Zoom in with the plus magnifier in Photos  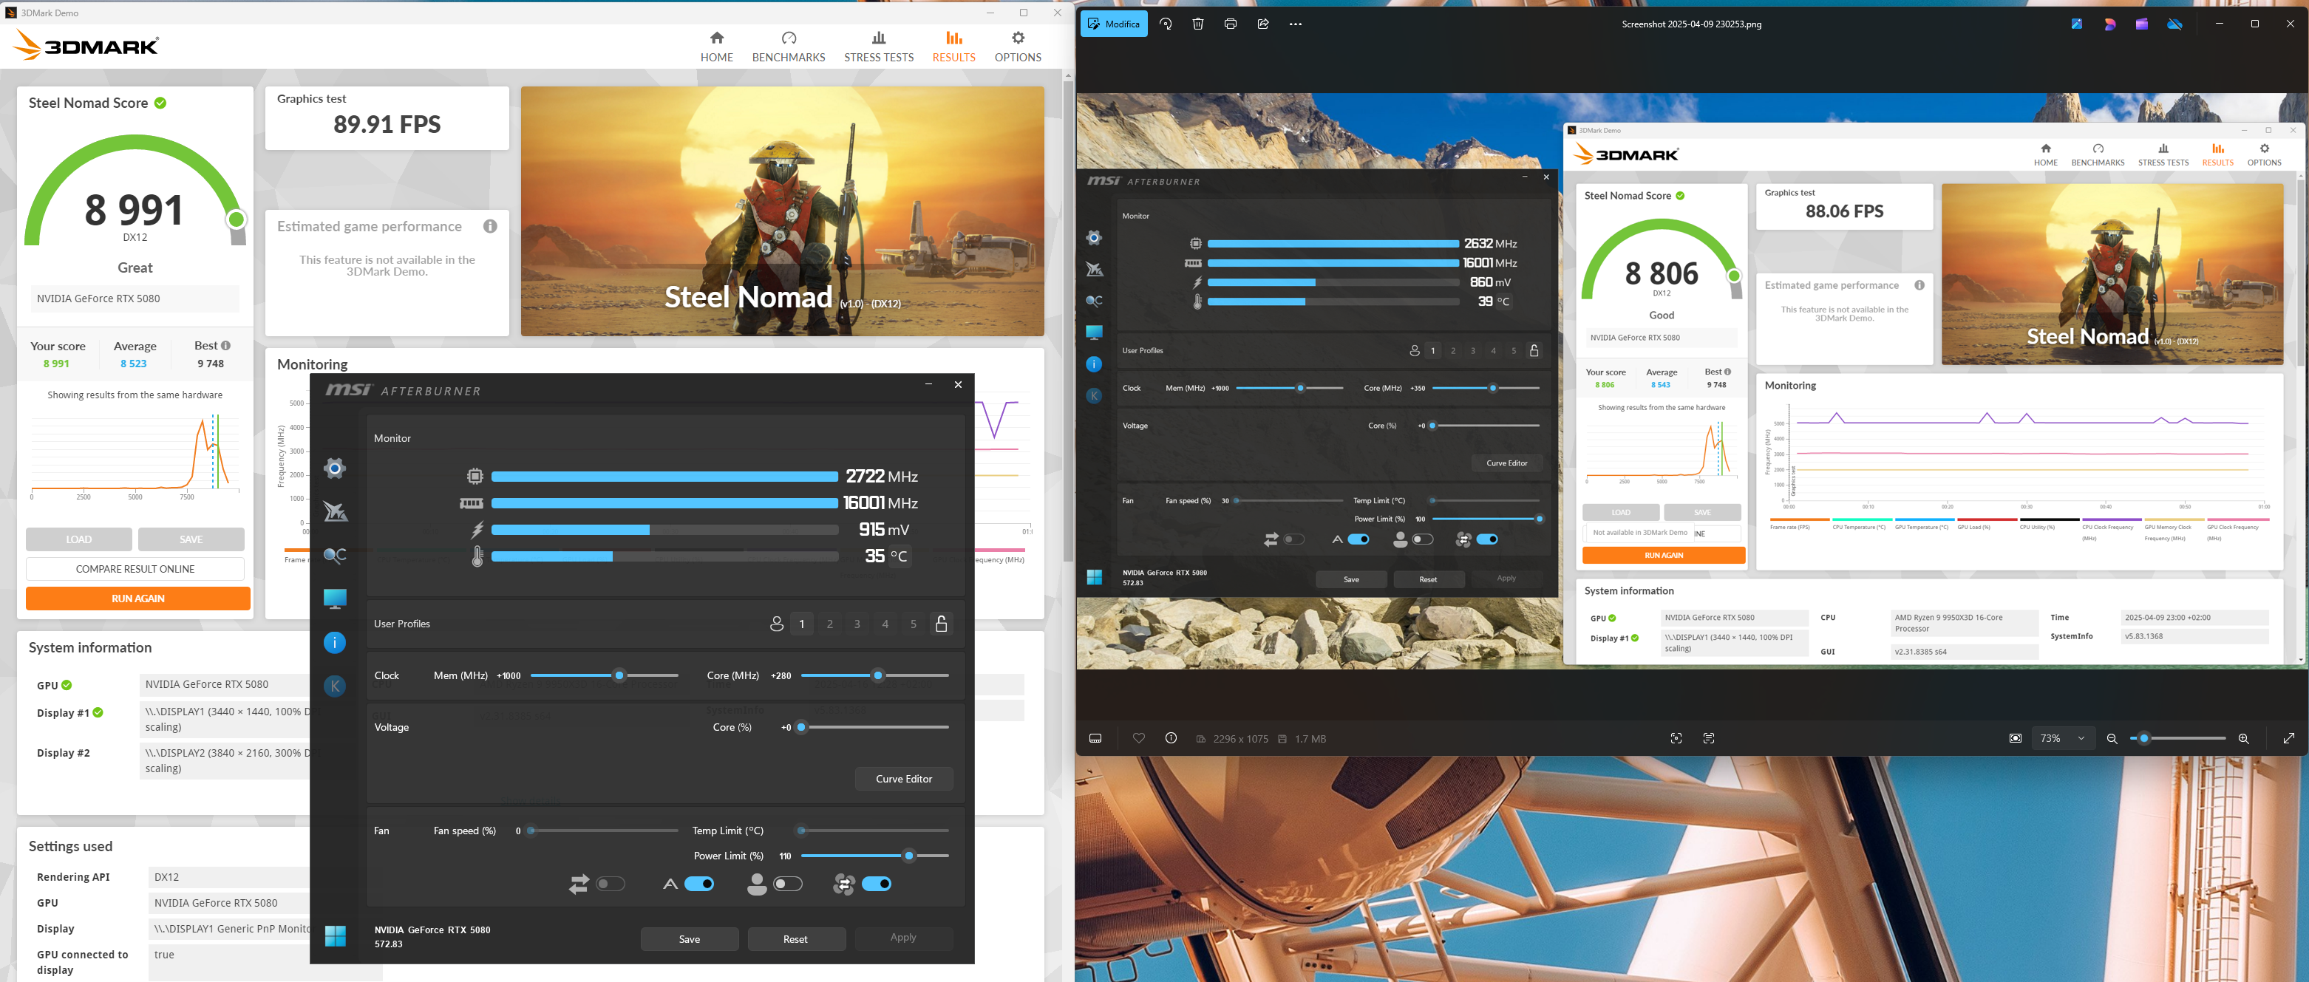click(x=2243, y=738)
